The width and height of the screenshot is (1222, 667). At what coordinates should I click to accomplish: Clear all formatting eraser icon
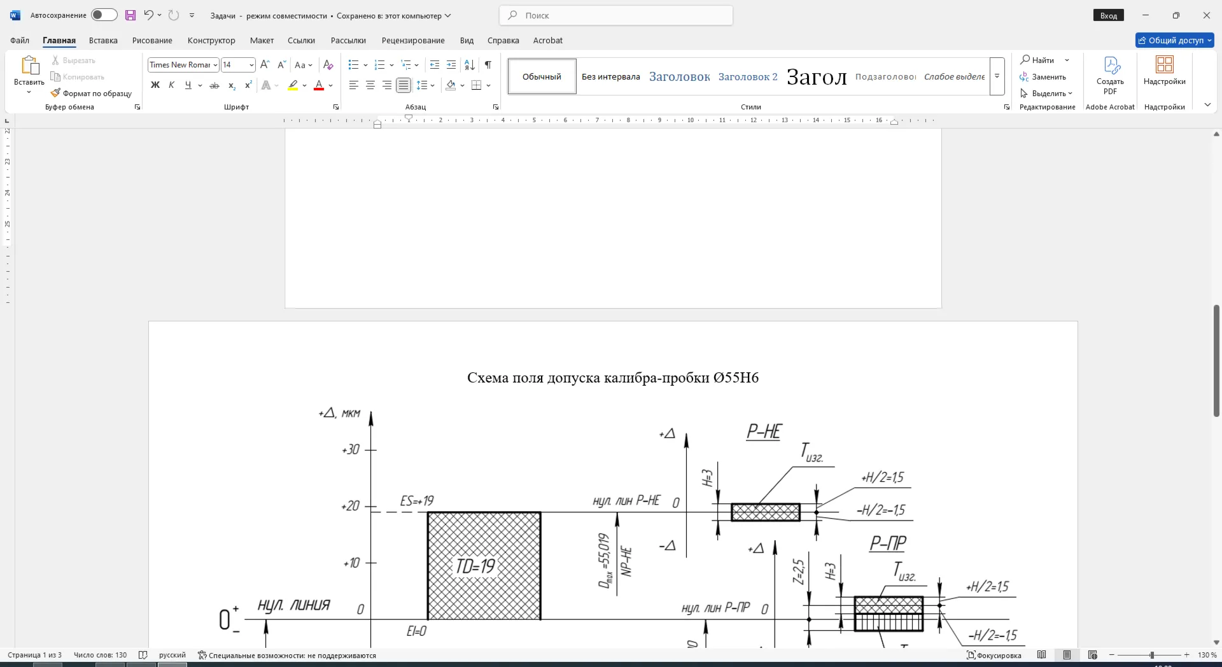tap(328, 65)
